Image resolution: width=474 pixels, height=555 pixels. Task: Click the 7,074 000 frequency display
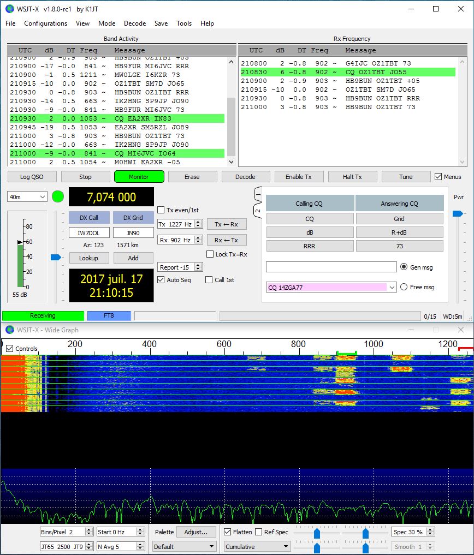pyautogui.click(x=111, y=197)
